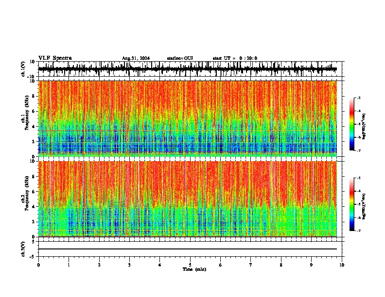Click time axis tick label "2"
The height and width of the screenshot is (297, 385).
click(99, 265)
